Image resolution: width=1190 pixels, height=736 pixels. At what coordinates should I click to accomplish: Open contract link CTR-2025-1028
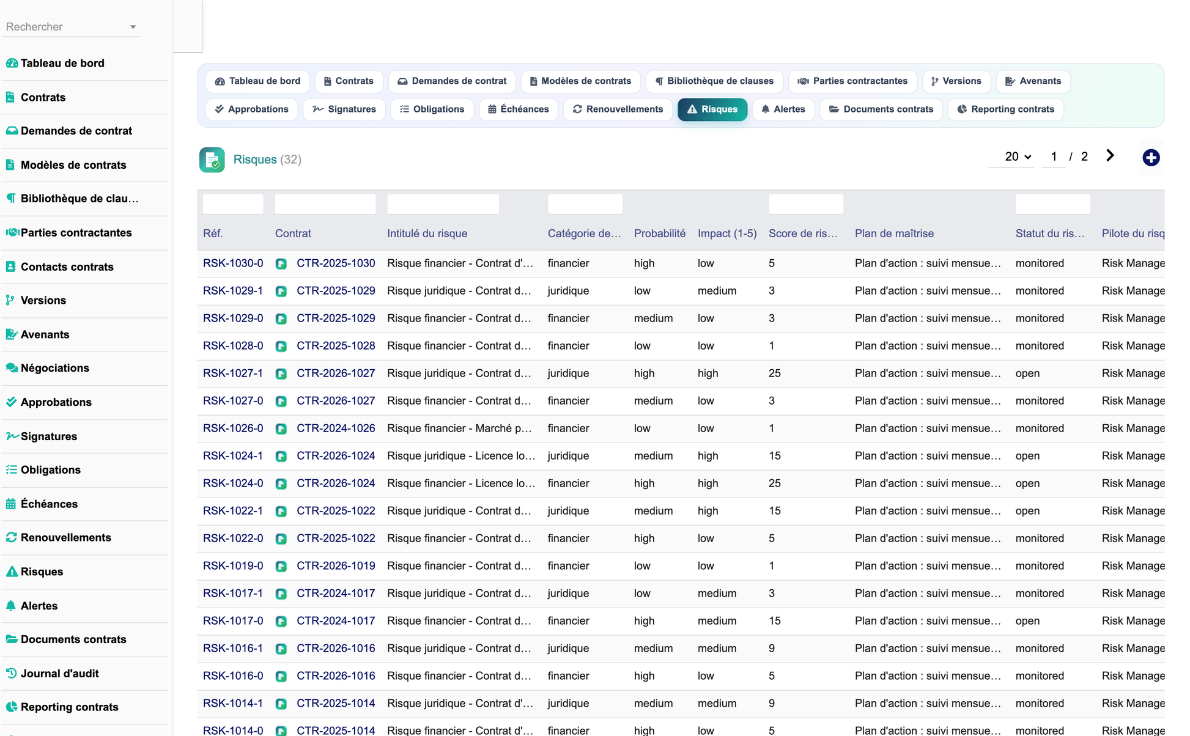[x=336, y=346]
